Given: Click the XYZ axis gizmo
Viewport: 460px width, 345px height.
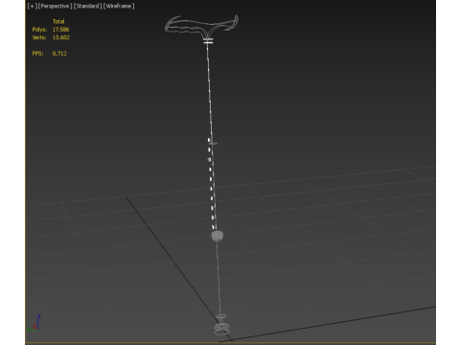Looking at the screenshot, I should point(34,323).
